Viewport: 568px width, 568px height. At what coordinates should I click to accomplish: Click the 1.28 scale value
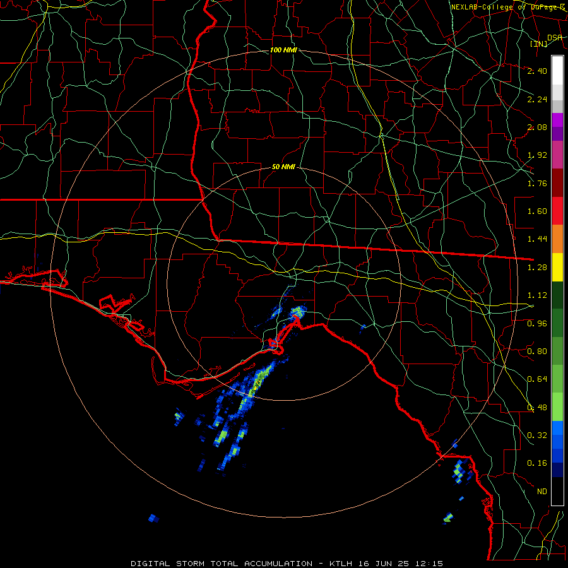pyautogui.click(x=537, y=268)
